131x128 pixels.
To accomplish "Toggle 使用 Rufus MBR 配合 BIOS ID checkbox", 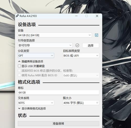I will (19, 75).
